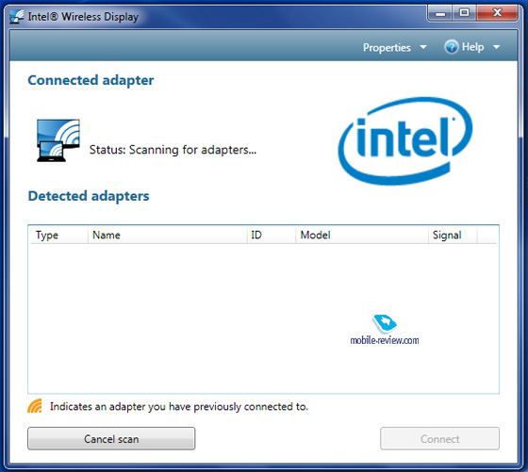Screen dimensions: 528x472
Task: Click the Wireless Display title bar icon
Action: pyautogui.click(x=17, y=16)
